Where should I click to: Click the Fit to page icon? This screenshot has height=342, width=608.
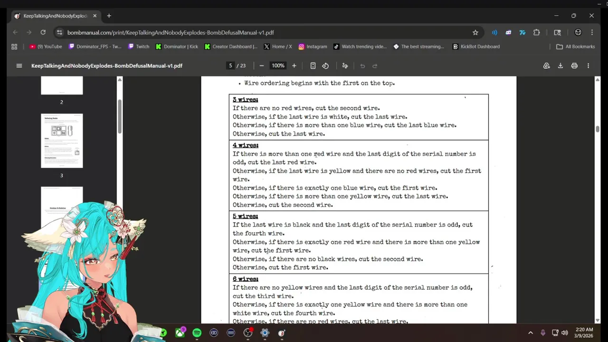click(x=313, y=66)
